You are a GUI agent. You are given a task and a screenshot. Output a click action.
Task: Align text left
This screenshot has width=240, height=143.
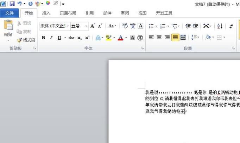coord(151,37)
